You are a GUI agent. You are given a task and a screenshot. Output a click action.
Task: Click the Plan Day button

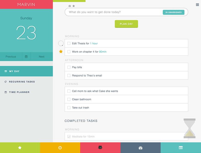pos(126,24)
